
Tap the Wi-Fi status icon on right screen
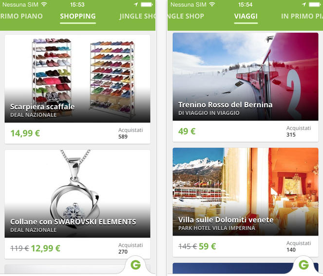pos(212,4)
